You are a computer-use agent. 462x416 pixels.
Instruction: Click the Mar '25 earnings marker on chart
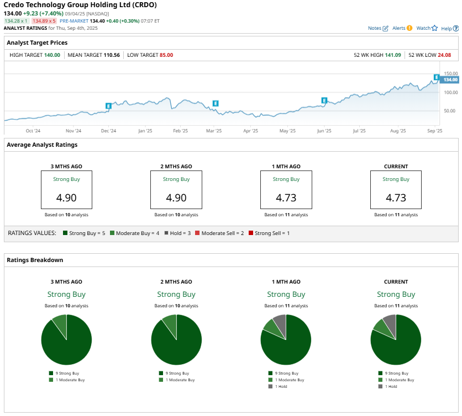pyautogui.click(x=216, y=103)
